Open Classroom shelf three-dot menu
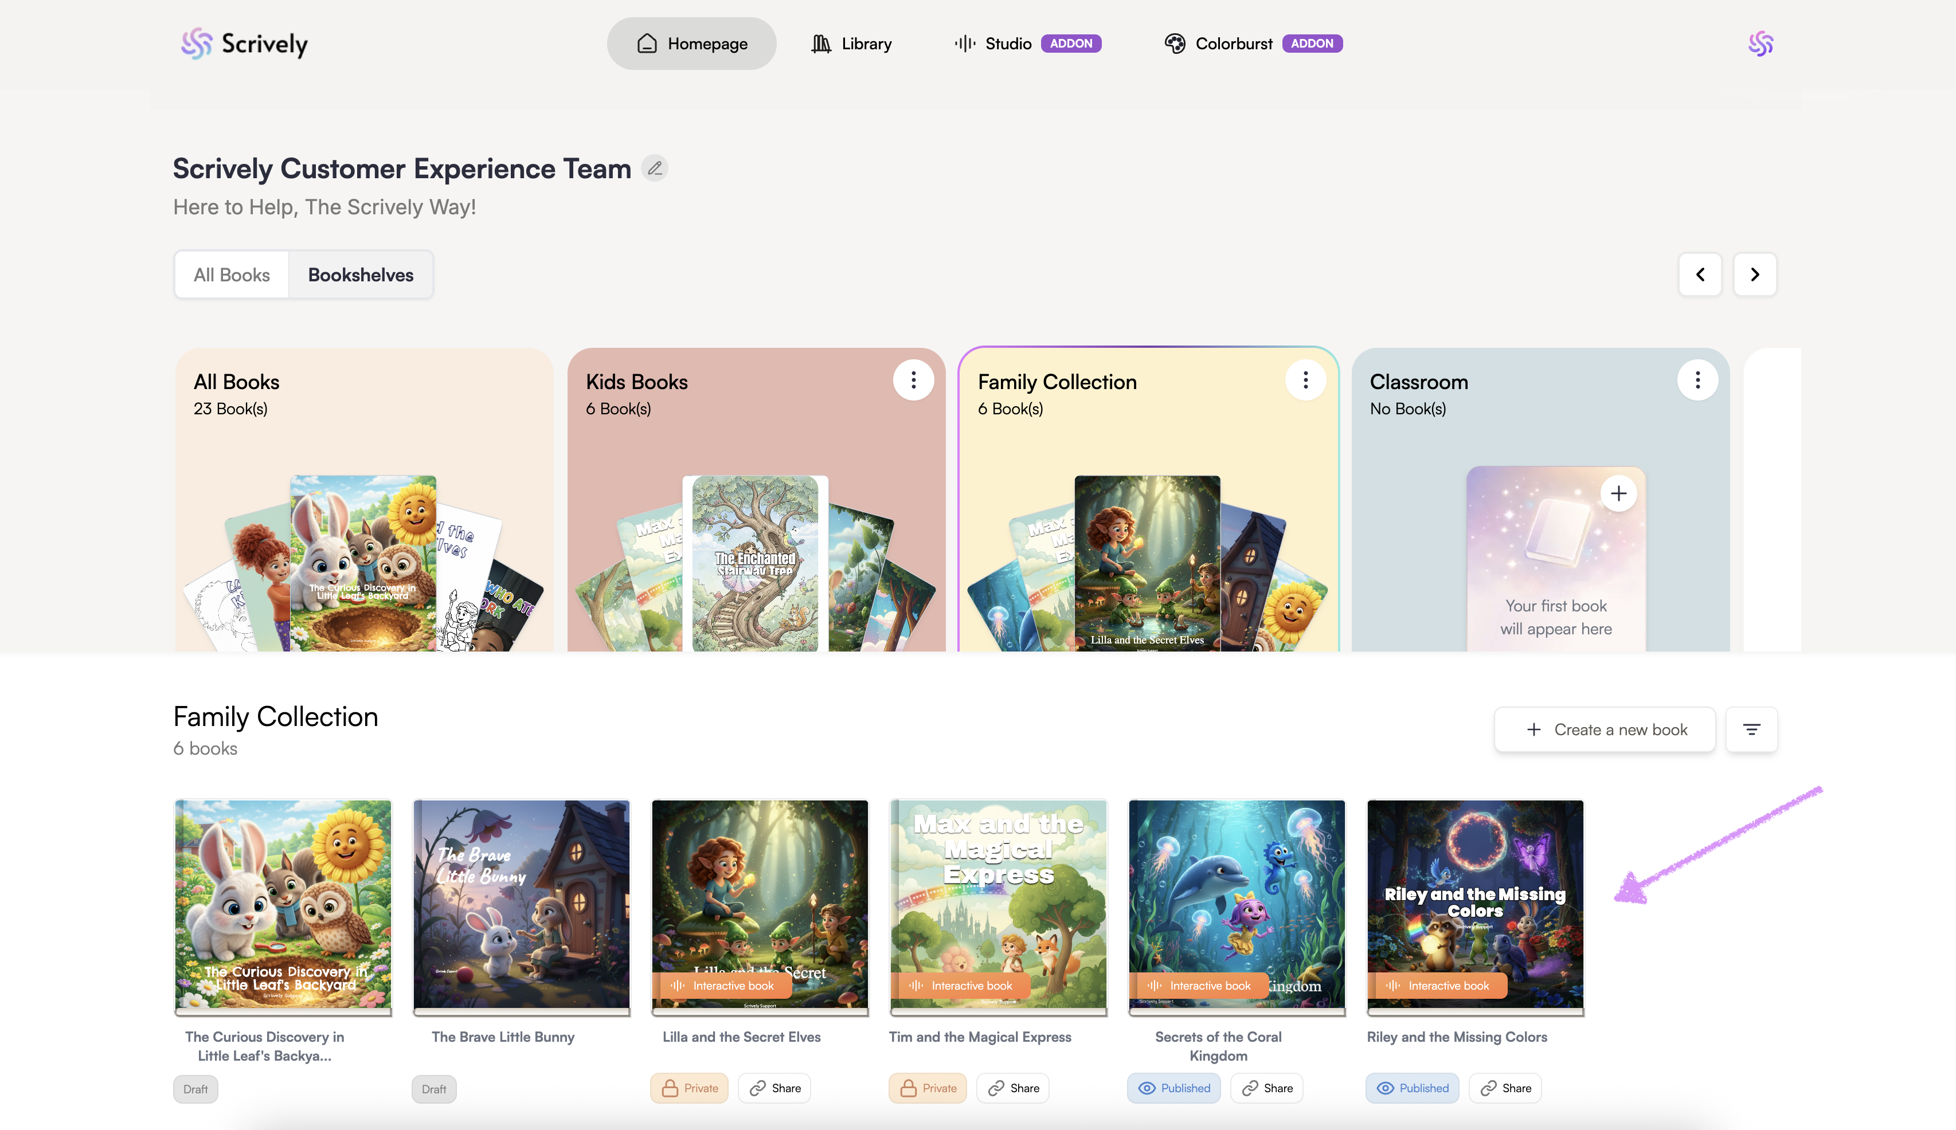The height and width of the screenshot is (1130, 1956). 1697,380
